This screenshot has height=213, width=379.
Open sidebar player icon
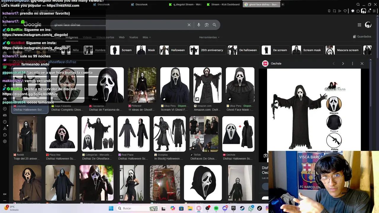pos(5,109)
